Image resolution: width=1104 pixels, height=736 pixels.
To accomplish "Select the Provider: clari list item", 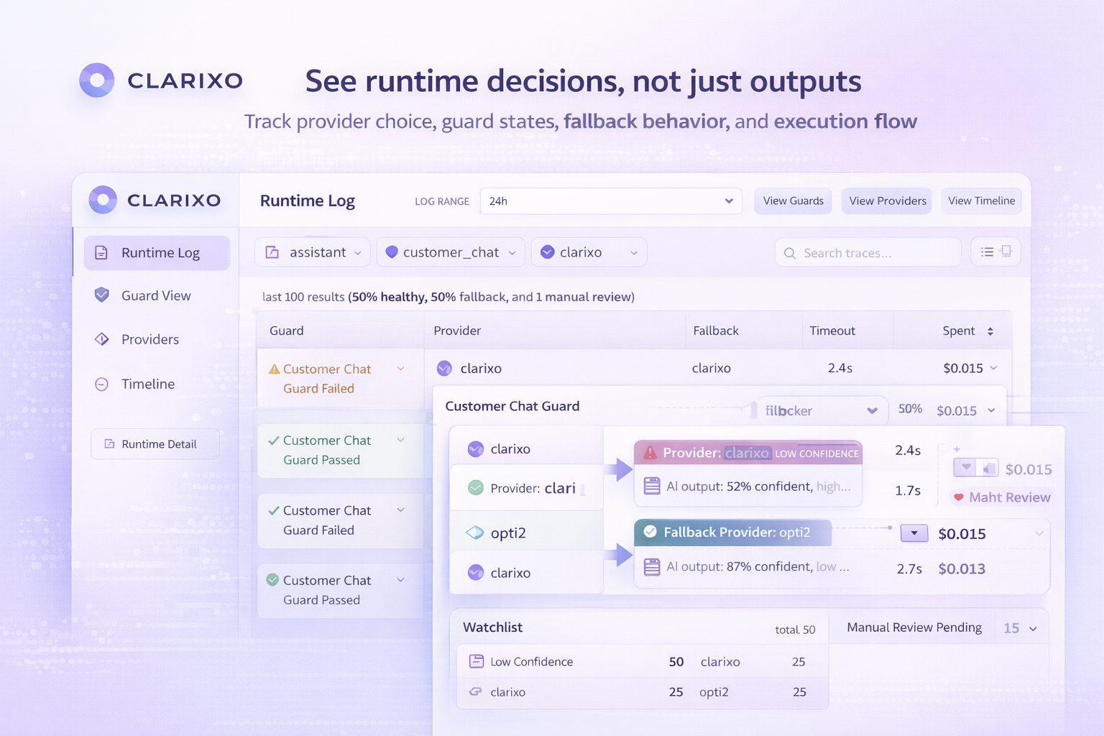I will coord(526,489).
